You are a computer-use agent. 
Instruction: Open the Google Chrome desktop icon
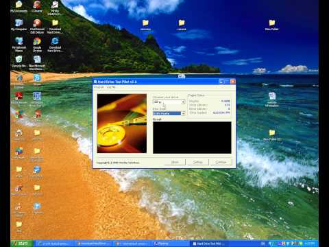point(37,45)
